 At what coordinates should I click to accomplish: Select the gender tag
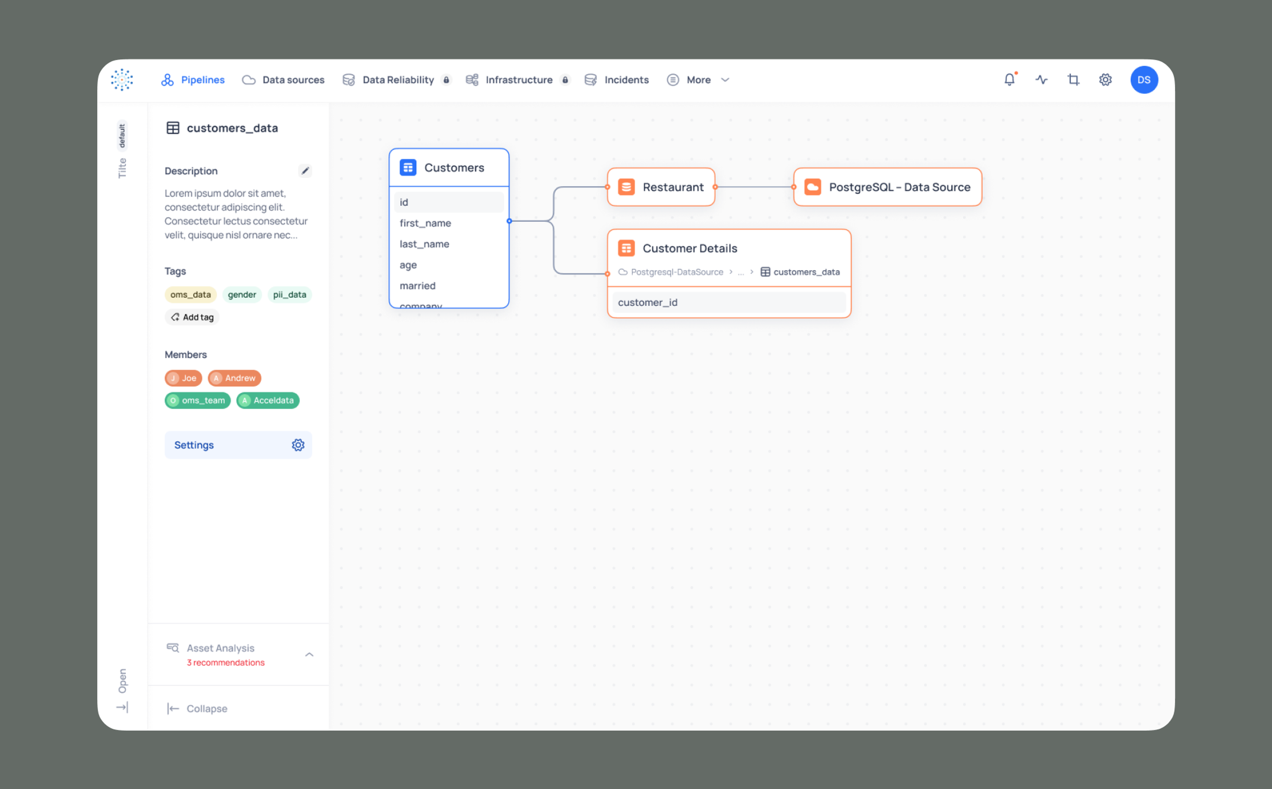click(x=241, y=294)
